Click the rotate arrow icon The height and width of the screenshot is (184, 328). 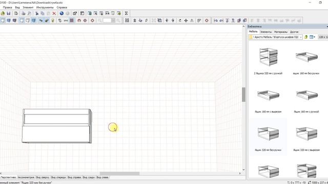(x=180, y=20)
